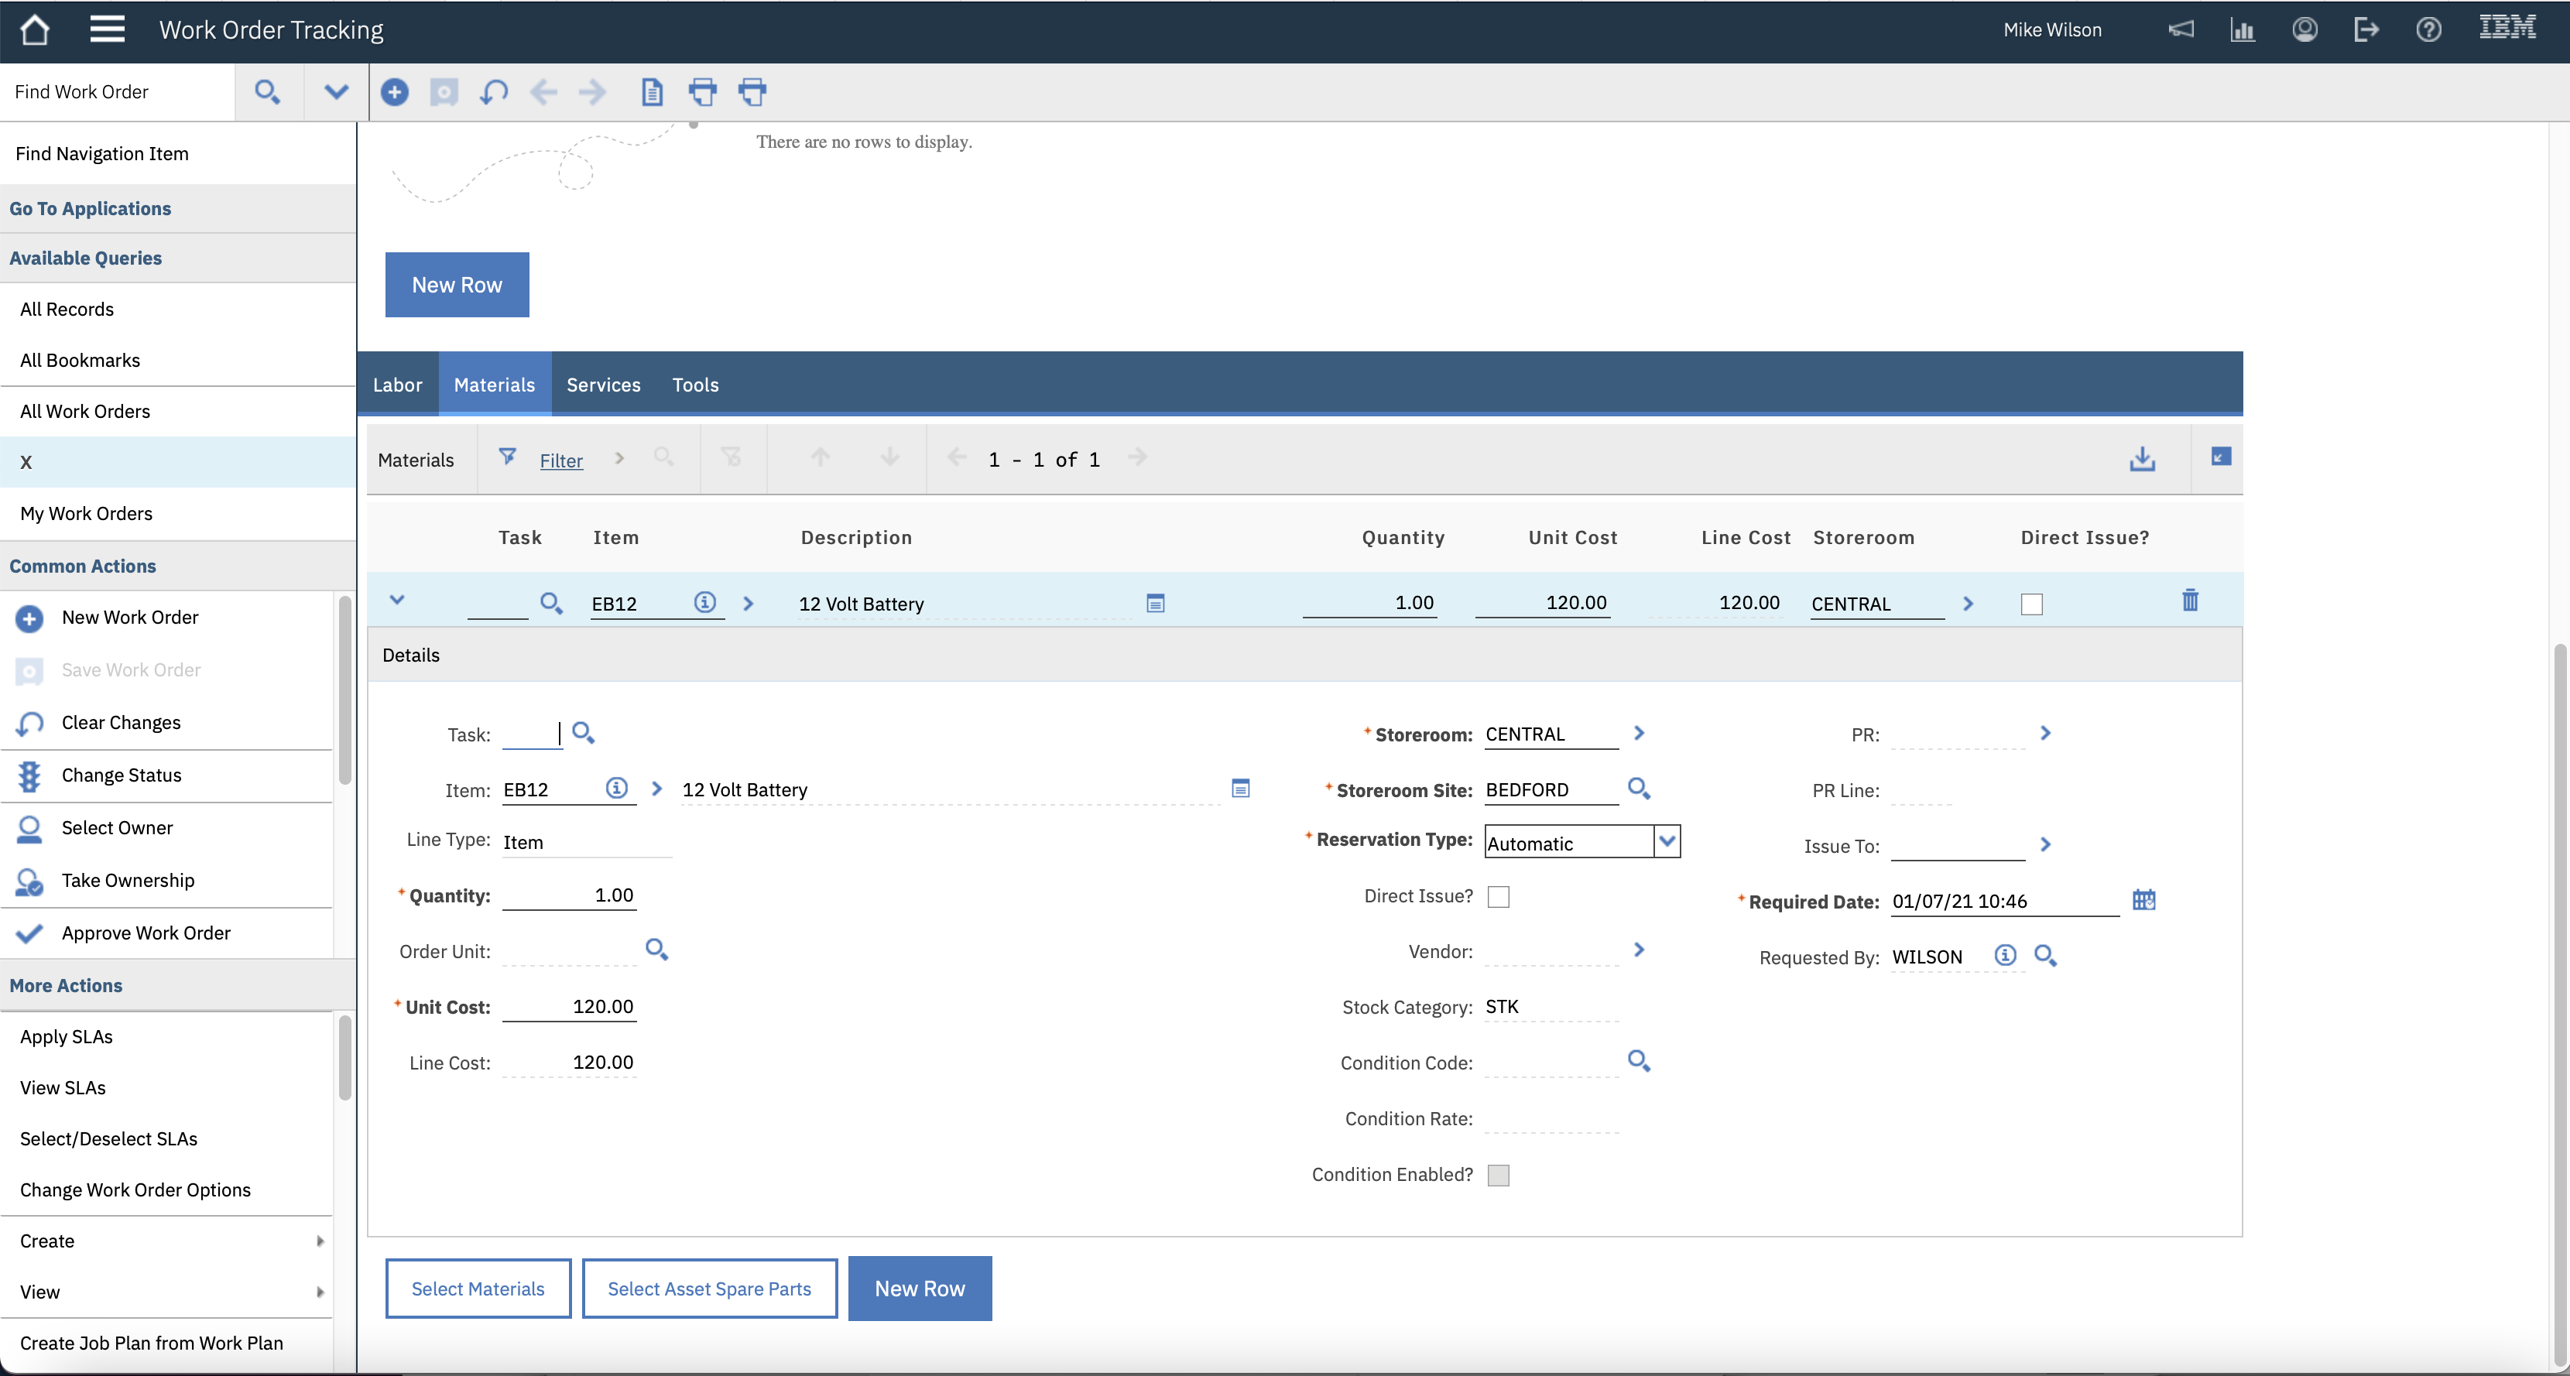Image resolution: width=2570 pixels, height=1376 pixels.
Task: Check the Direct Issue? box in Details
Action: pyautogui.click(x=1498, y=896)
